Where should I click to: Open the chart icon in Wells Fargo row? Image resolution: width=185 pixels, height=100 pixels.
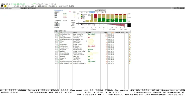click(130, 44)
